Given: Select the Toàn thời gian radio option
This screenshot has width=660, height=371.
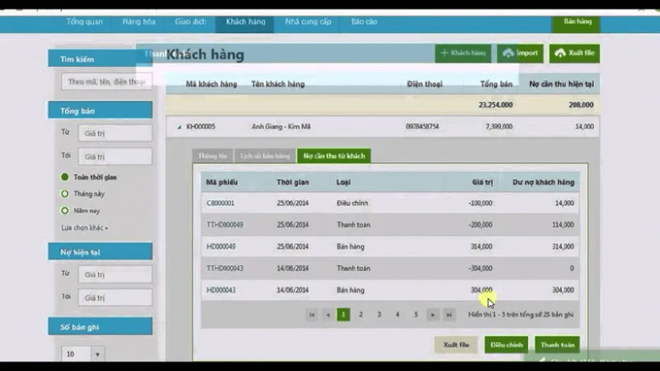Looking at the screenshot, I should pyautogui.click(x=64, y=177).
